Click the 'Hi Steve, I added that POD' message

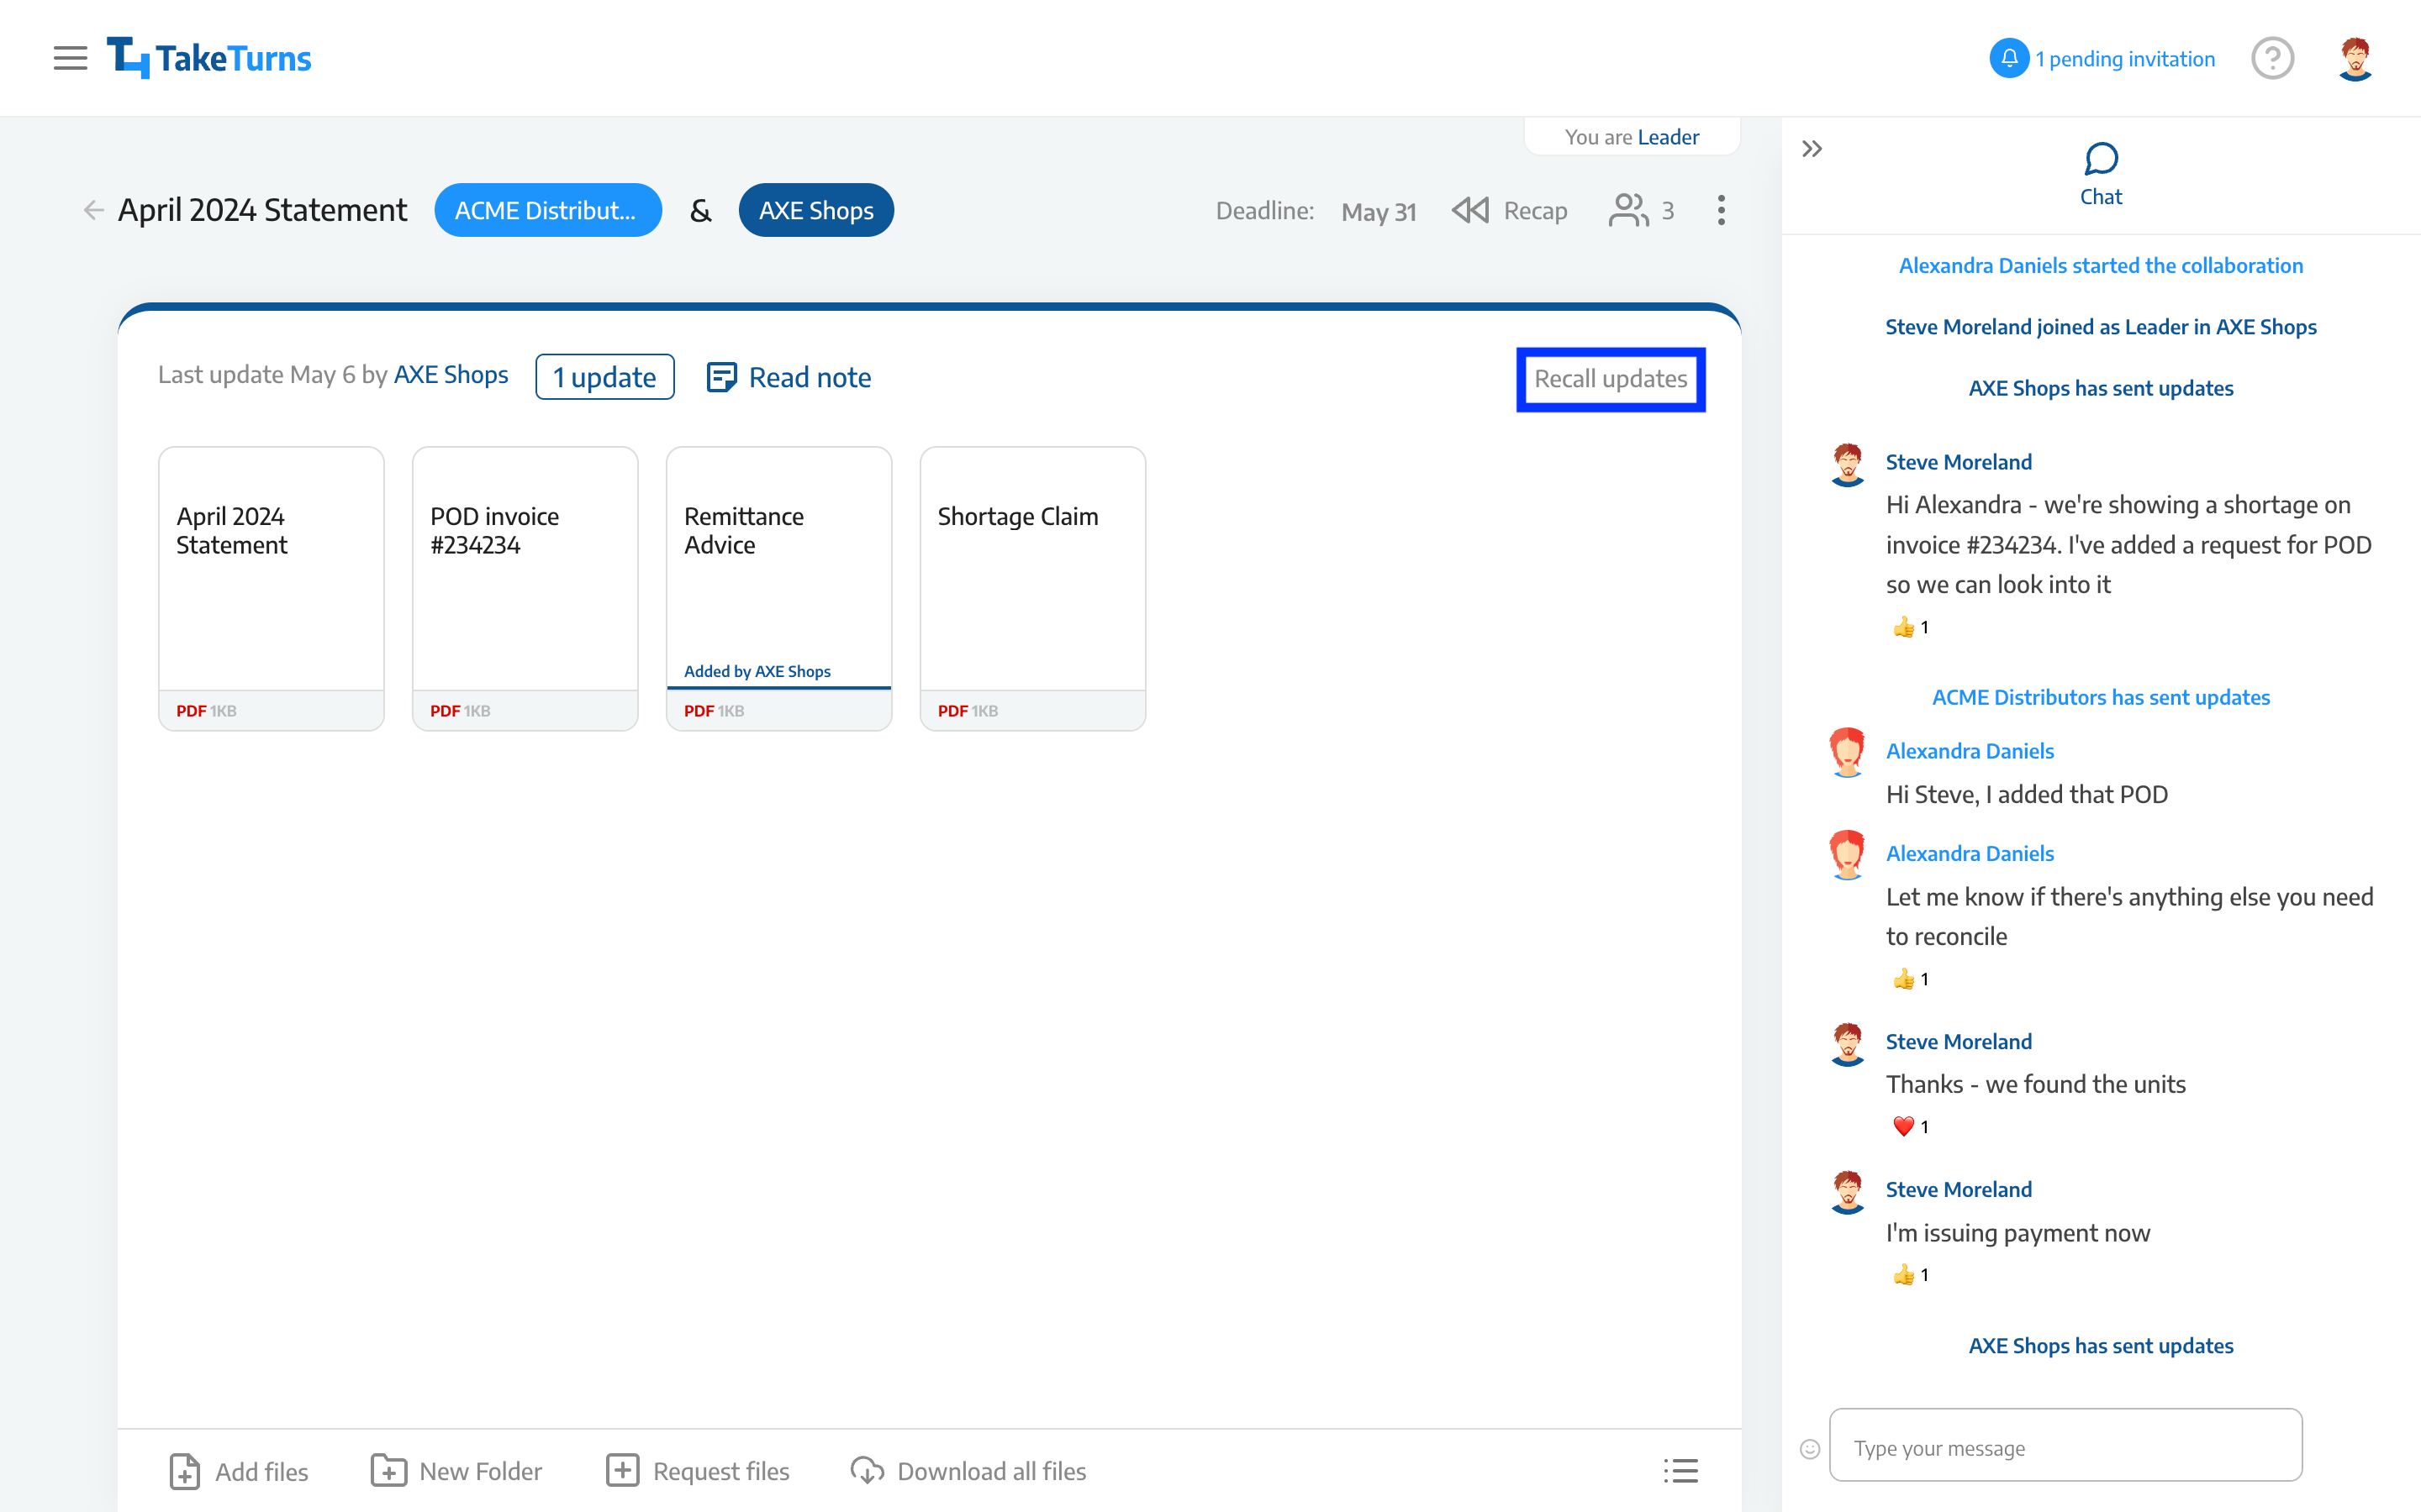(x=2027, y=794)
